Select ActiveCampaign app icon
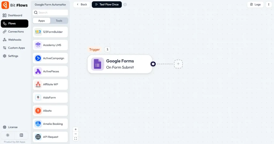The height and width of the screenshot is (144, 274). [38, 58]
